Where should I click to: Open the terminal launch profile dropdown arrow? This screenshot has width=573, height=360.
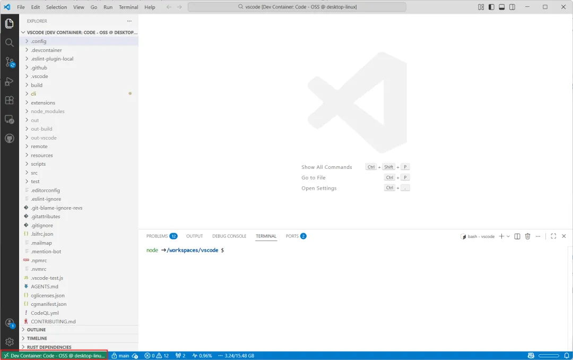508,236
